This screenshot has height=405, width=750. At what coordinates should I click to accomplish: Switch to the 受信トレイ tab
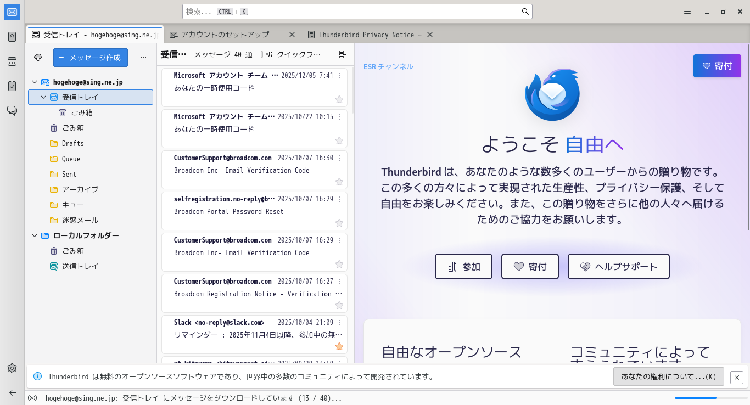[x=95, y=35]
